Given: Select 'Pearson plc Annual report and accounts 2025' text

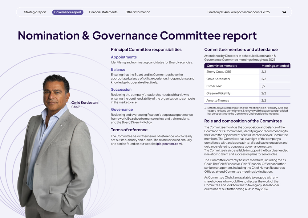Looking at the screenshot, I should pos(238,12).
